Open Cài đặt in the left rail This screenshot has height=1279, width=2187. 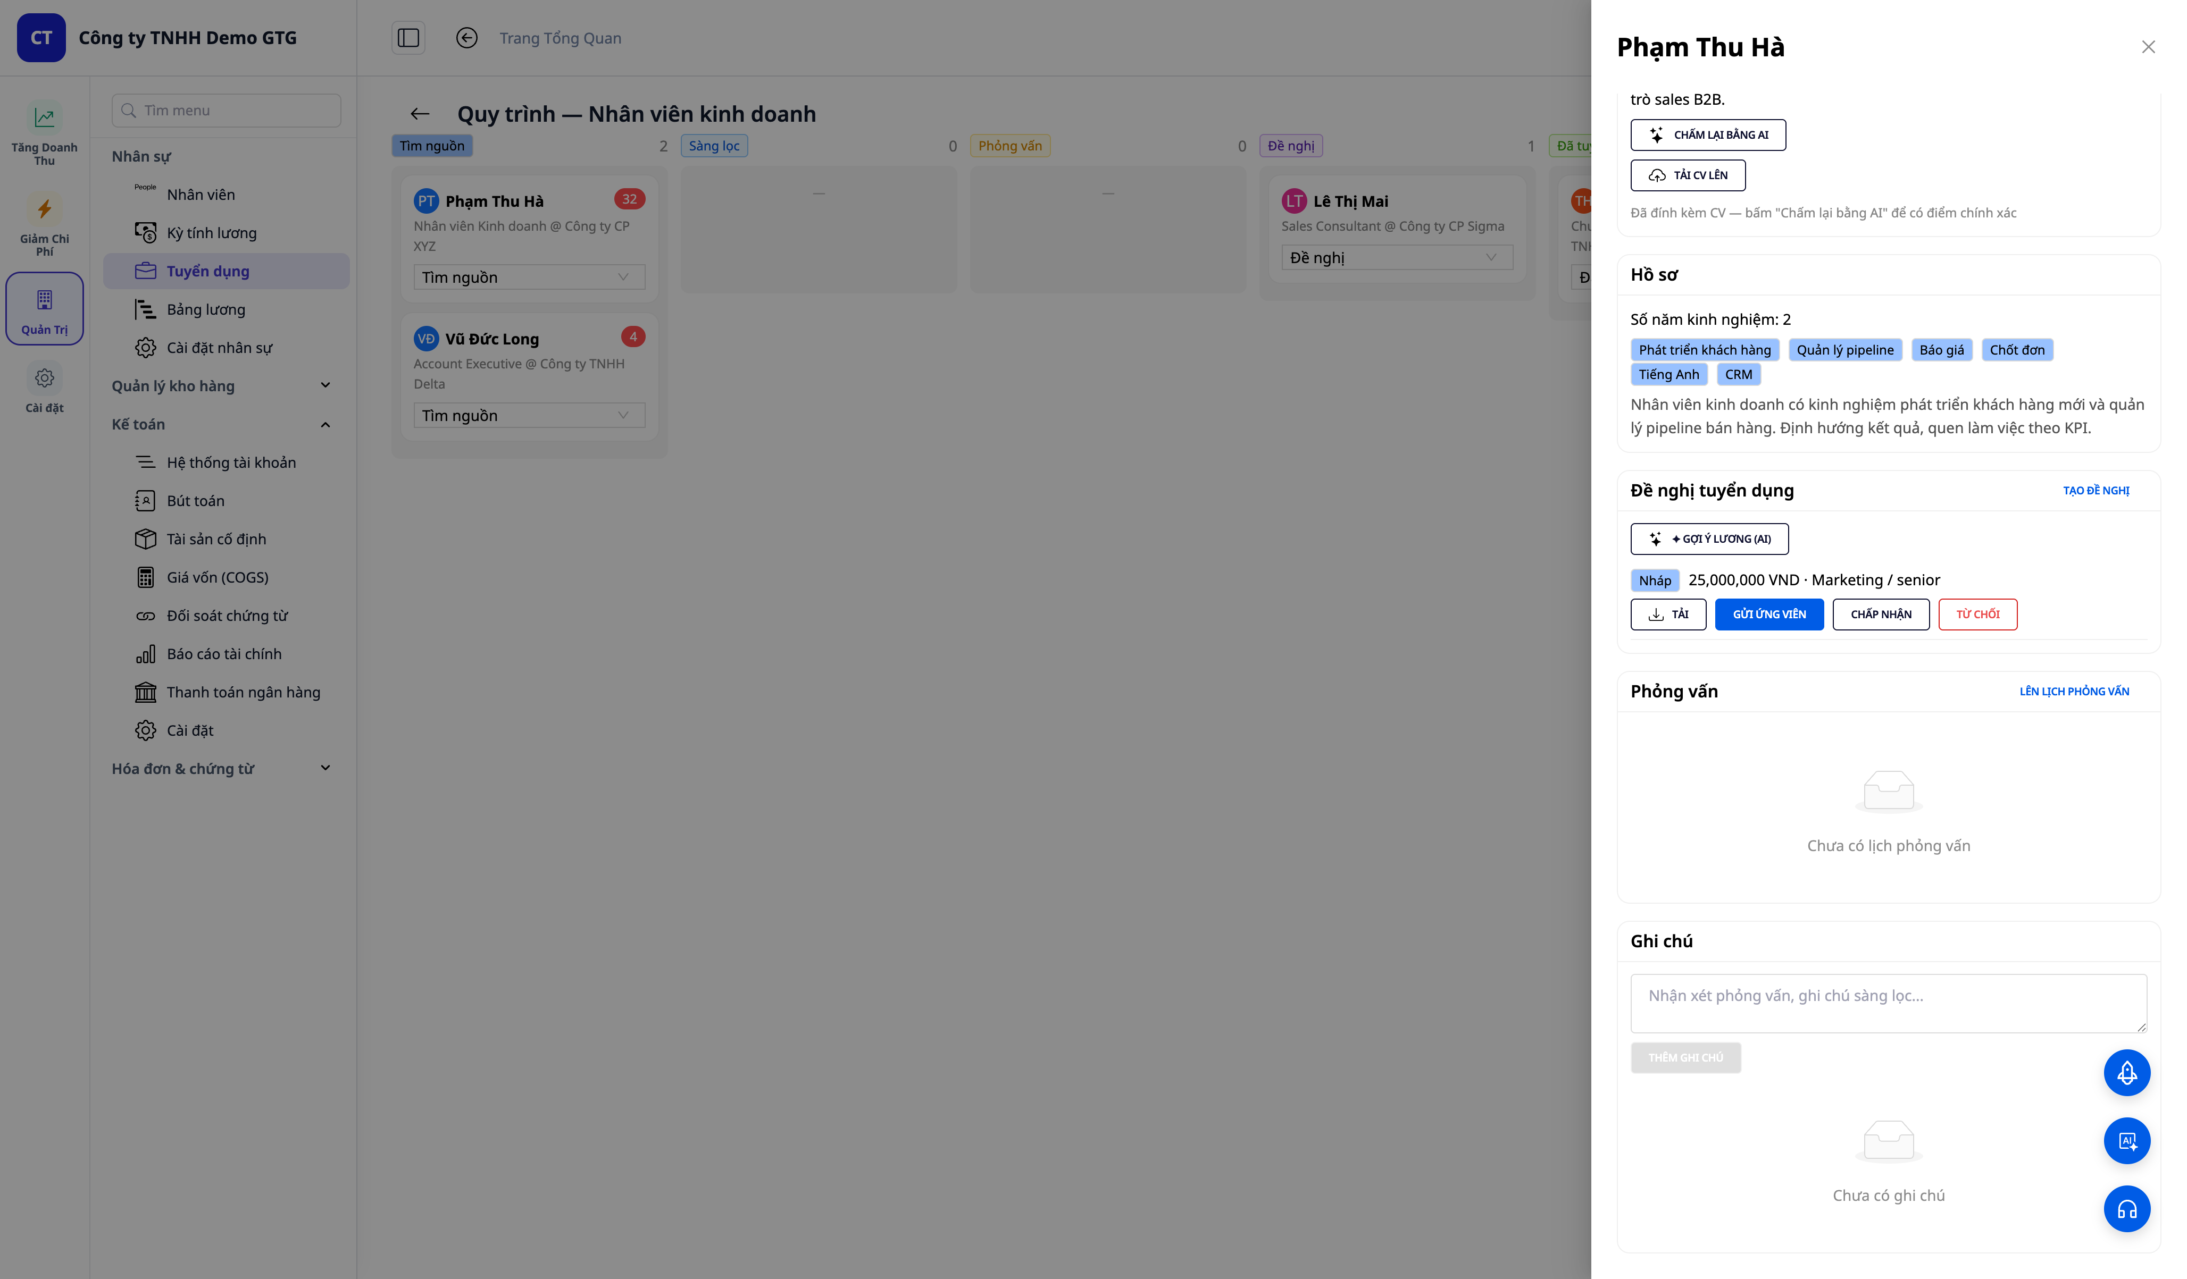click(x=44, y=388)
